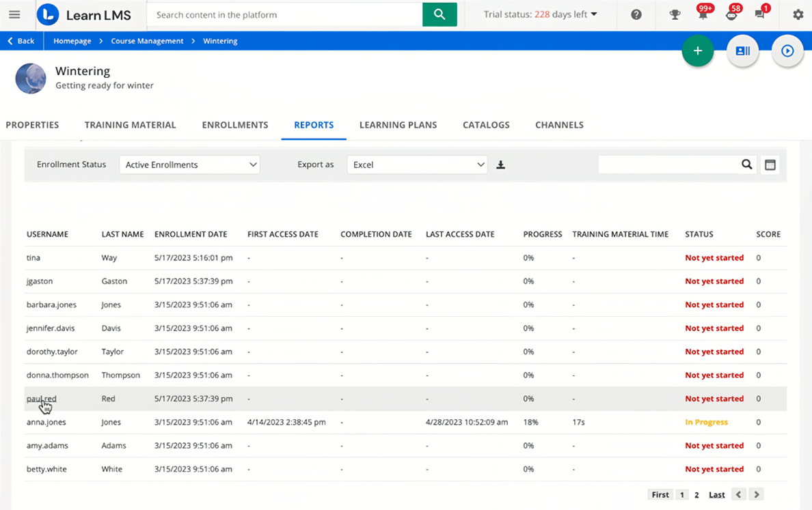Open the settings gear icon

798,14
